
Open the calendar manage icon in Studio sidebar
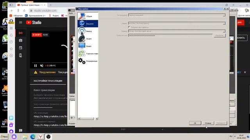[x=21, y=48]
